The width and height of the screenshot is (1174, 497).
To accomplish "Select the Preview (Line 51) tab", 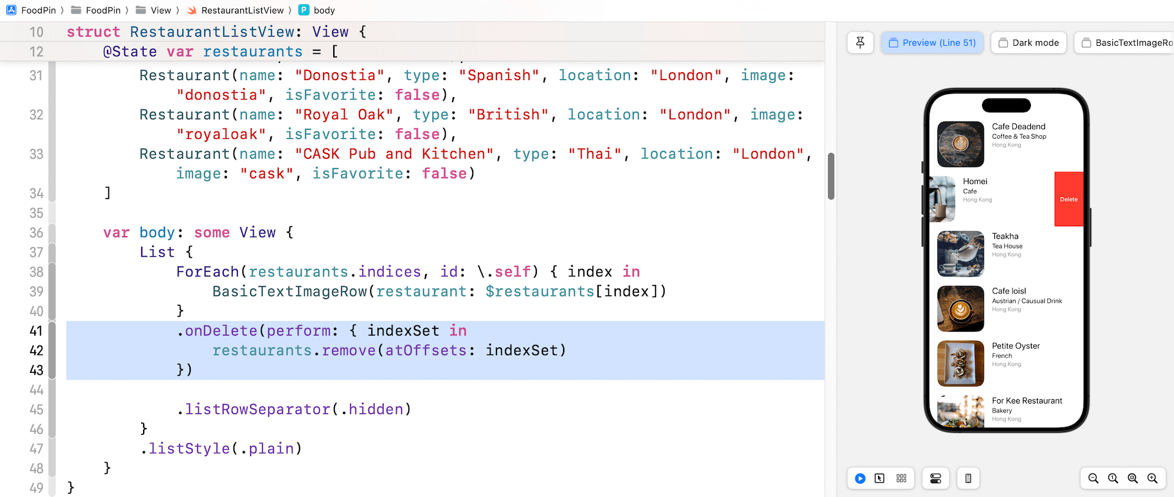I will 932,43.
